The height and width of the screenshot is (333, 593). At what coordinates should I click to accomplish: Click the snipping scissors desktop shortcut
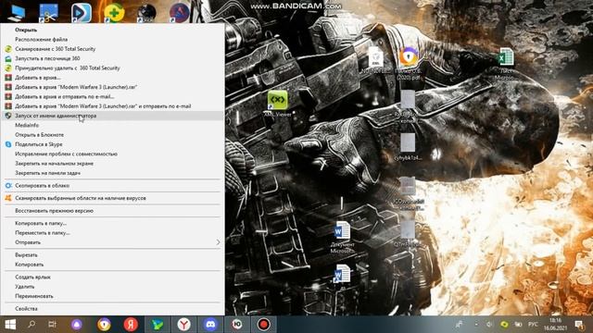tap(49, 13)
